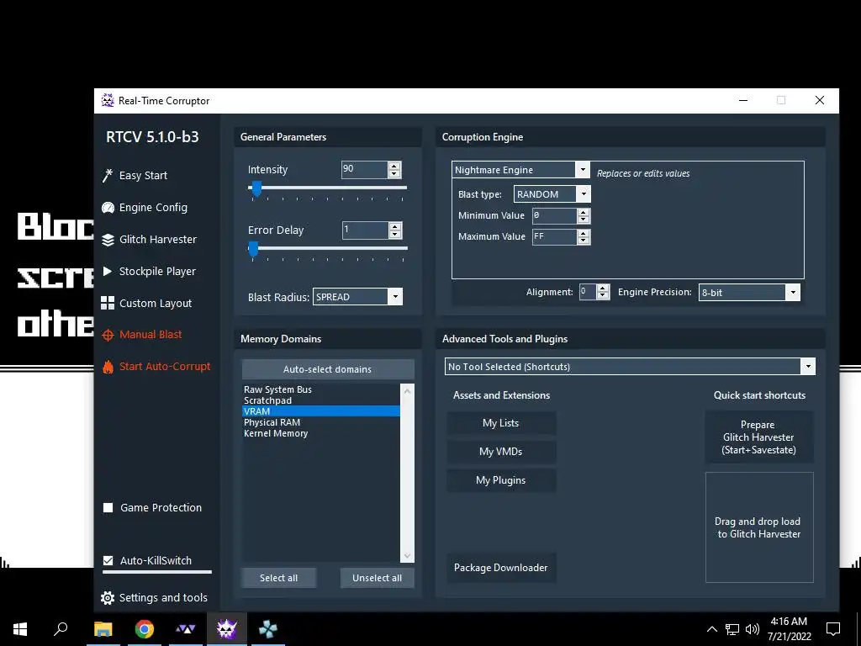Screen dimensions: 861x646
Task: Click the Error Delay value field
Action: (365, 230)
